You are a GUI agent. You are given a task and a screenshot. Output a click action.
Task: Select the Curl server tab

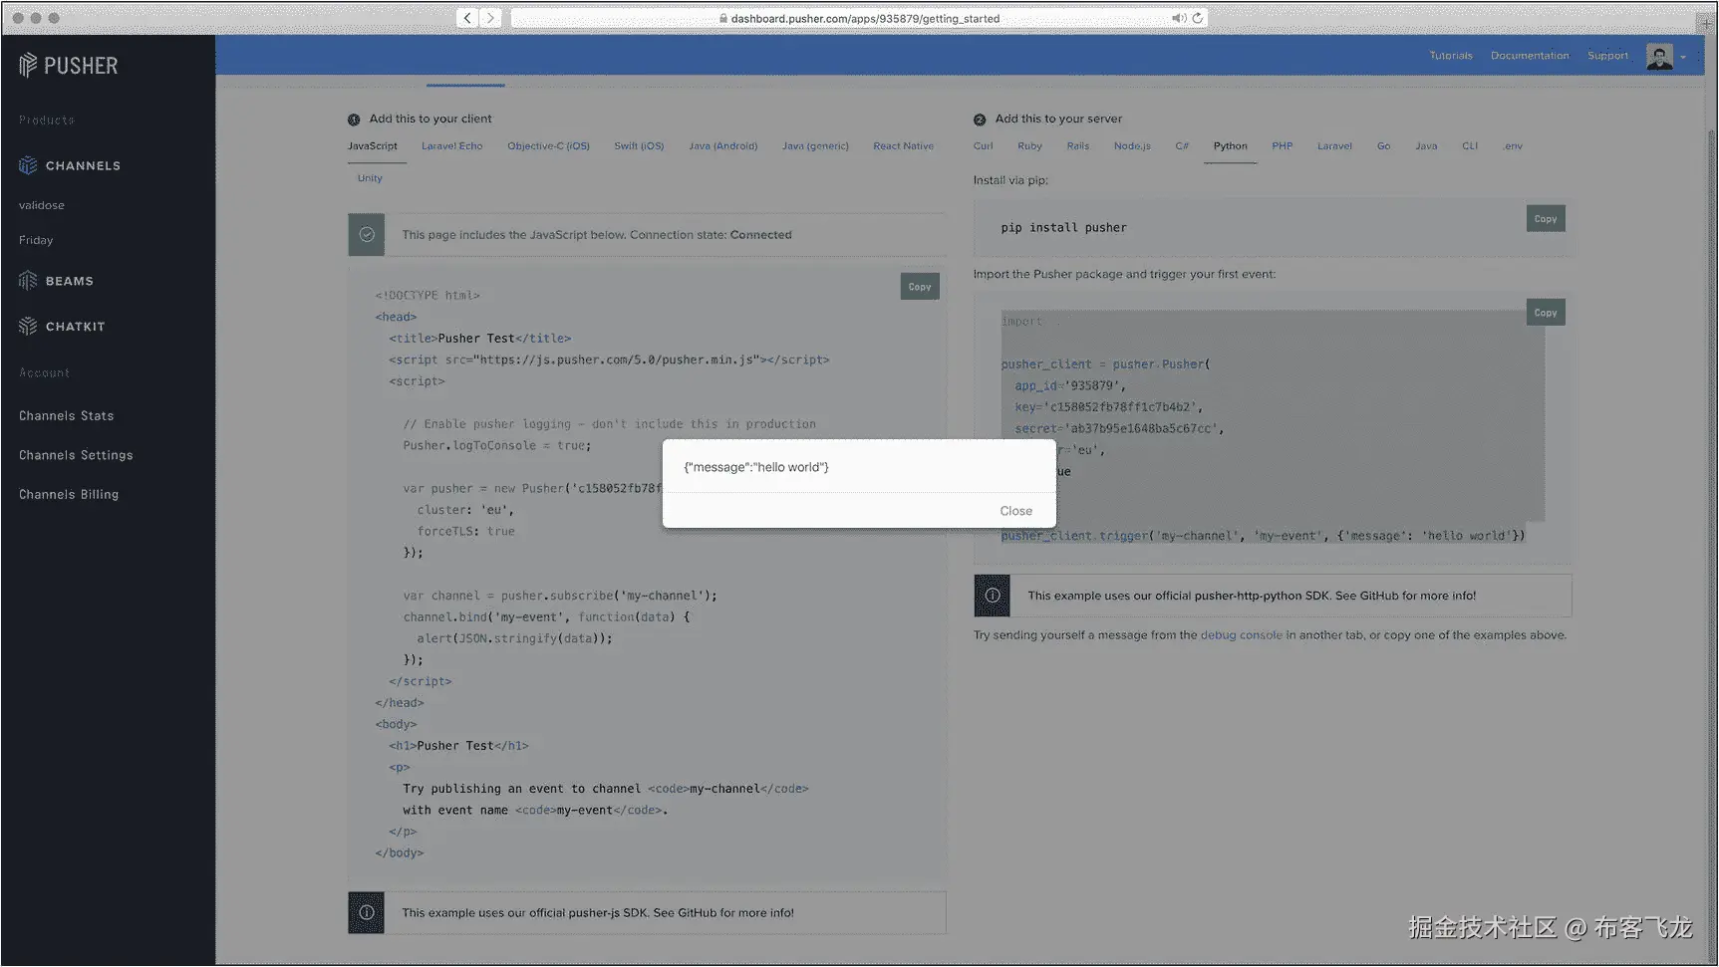pos(984,146)
